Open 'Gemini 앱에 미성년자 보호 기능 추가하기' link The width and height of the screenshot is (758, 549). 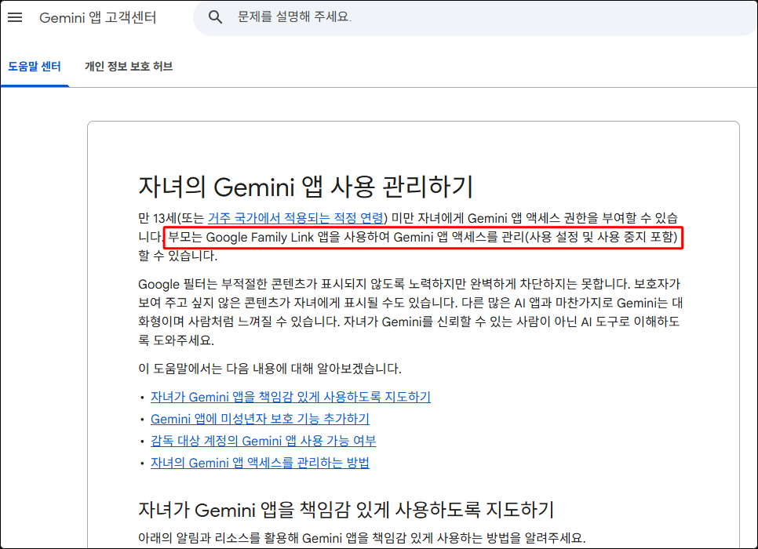point(260,419)
